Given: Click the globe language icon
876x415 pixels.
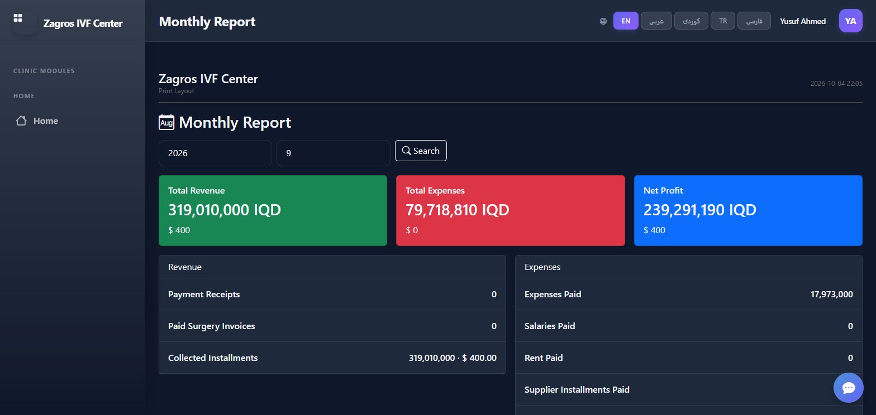Looking at the screenshot, I should pos(603,21).
